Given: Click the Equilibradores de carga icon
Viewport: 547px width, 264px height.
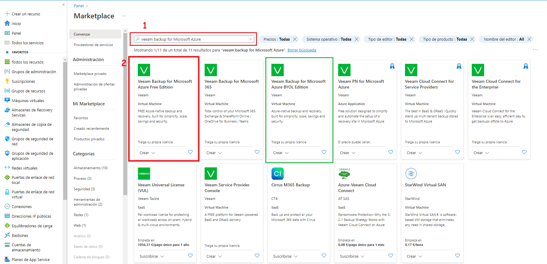Looking at the screenshot, I should point(7,226).
